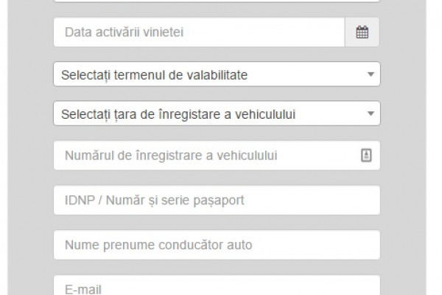Click the 'E-mail' placeholder text
The height and width of the screenshot is (295, 442).
pyautogui.click(x=83, y=290)
